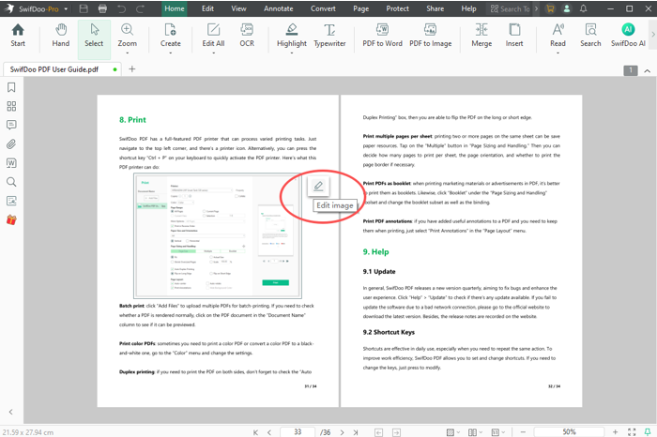The width and height of the screenshot is (657, 437).
Task: Click the Insert page tool
Action: point(514,35)
